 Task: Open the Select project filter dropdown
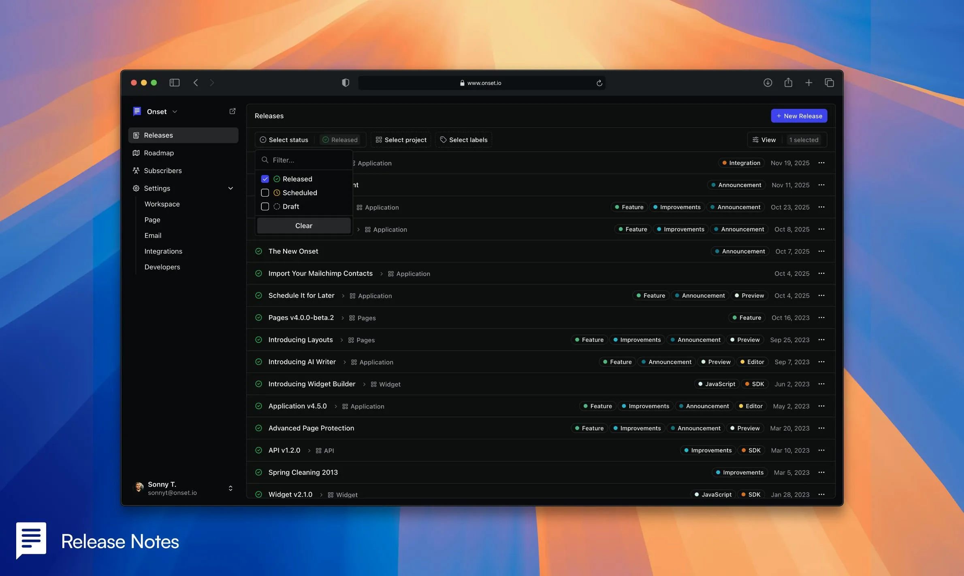coord(401,140)
